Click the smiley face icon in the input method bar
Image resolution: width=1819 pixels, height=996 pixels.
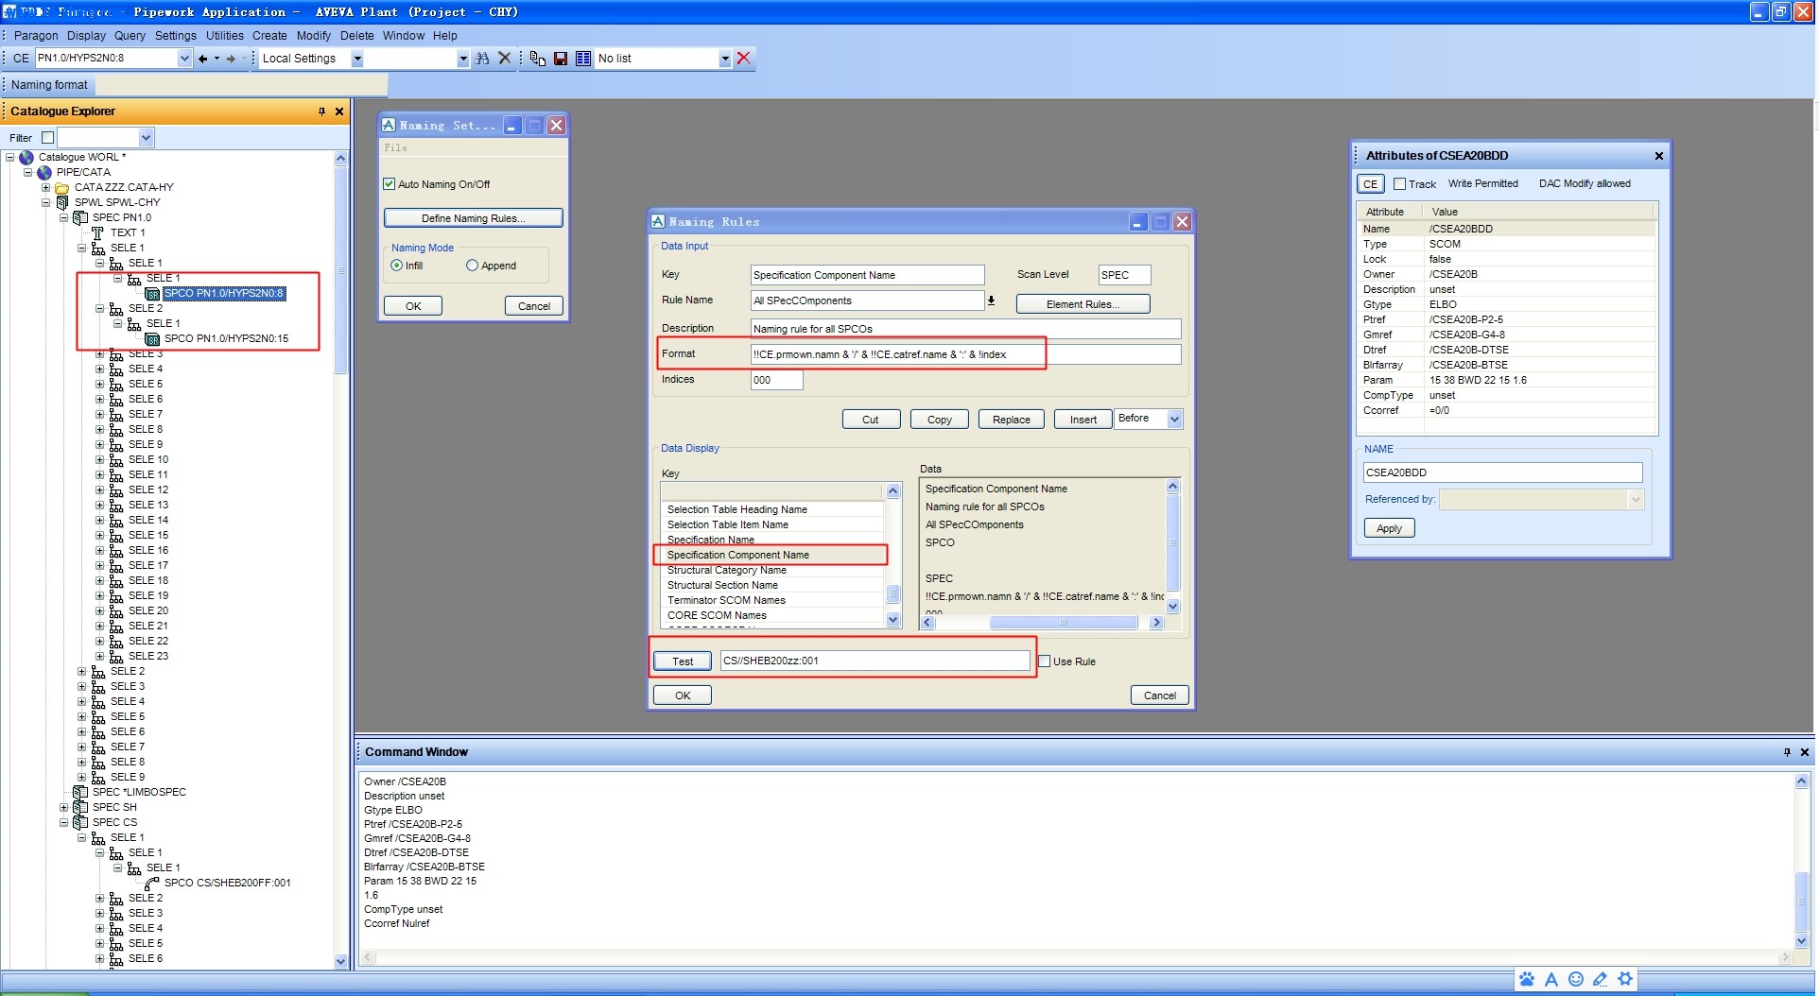click(1576, 979)
